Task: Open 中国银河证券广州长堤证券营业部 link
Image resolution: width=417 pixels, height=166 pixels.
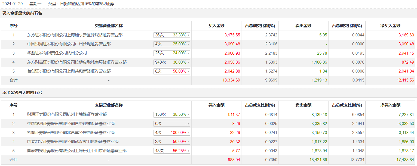Action: [69, 44]
